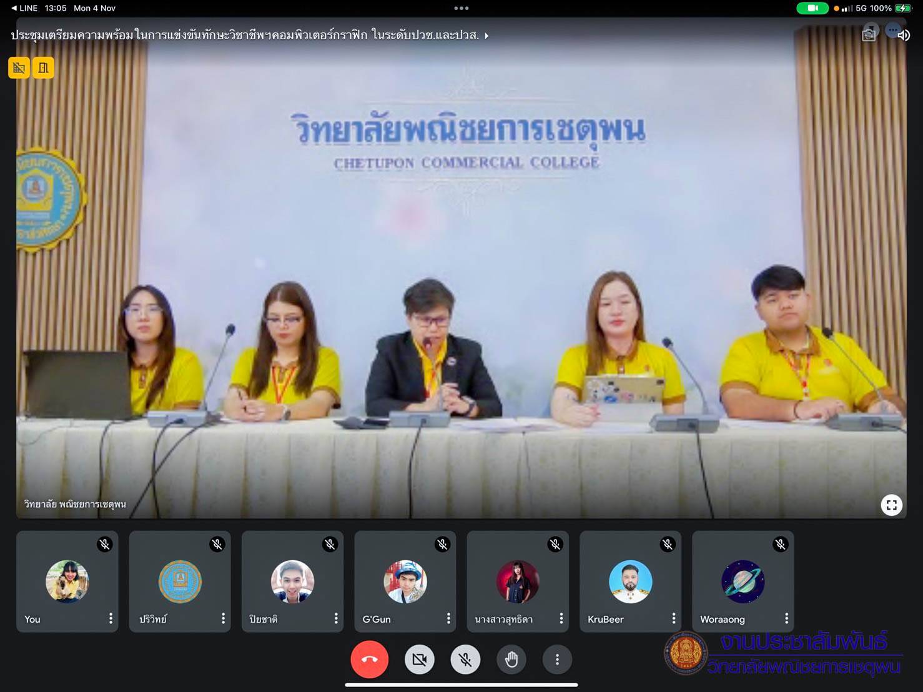
Task: Select G'Gun profile avatar
Action: tap(405, 581)
